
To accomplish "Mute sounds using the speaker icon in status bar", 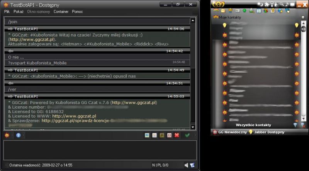I will pos(186,165).
